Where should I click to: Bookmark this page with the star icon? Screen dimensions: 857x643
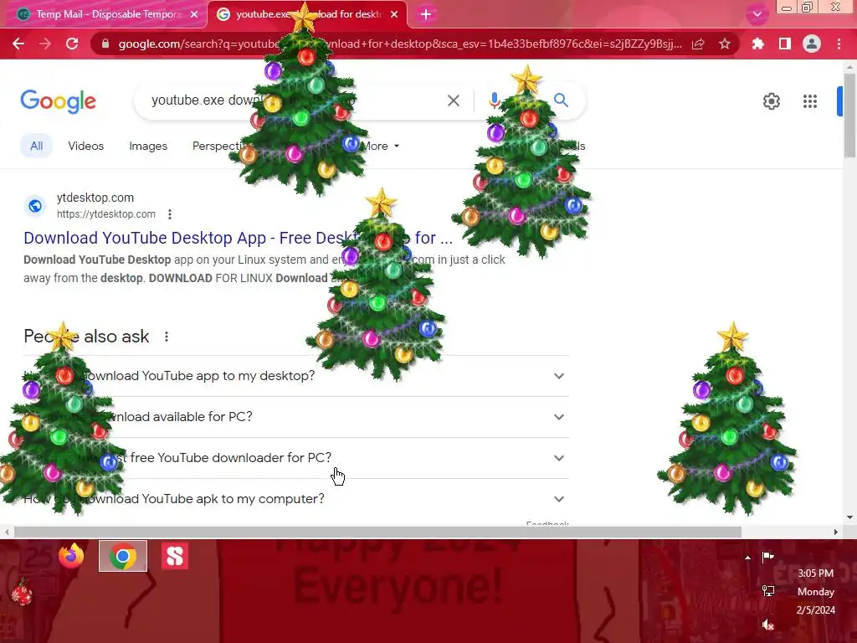coord(724,44)
